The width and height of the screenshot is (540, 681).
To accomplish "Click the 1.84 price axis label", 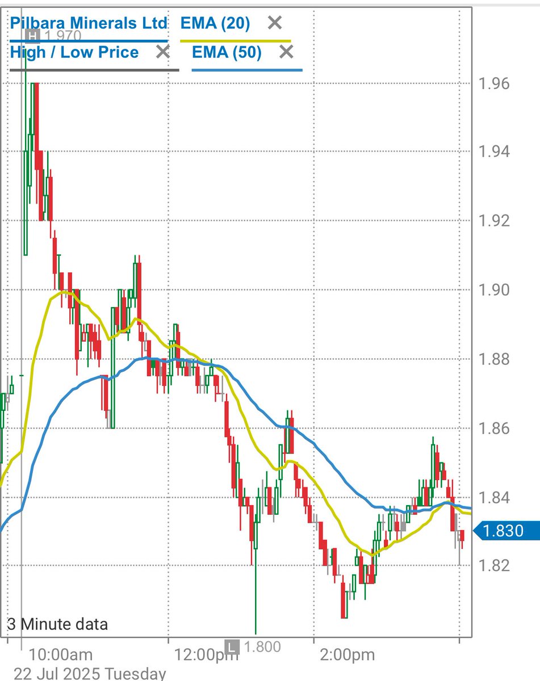I will (x=495, y=498).
